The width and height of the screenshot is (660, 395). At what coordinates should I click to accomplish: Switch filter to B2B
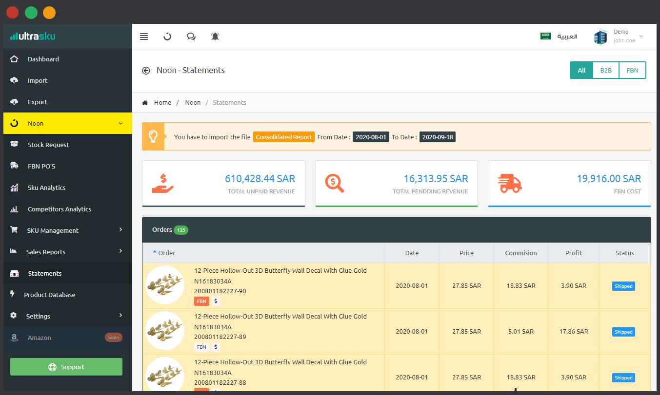click(x=606, y=70)
